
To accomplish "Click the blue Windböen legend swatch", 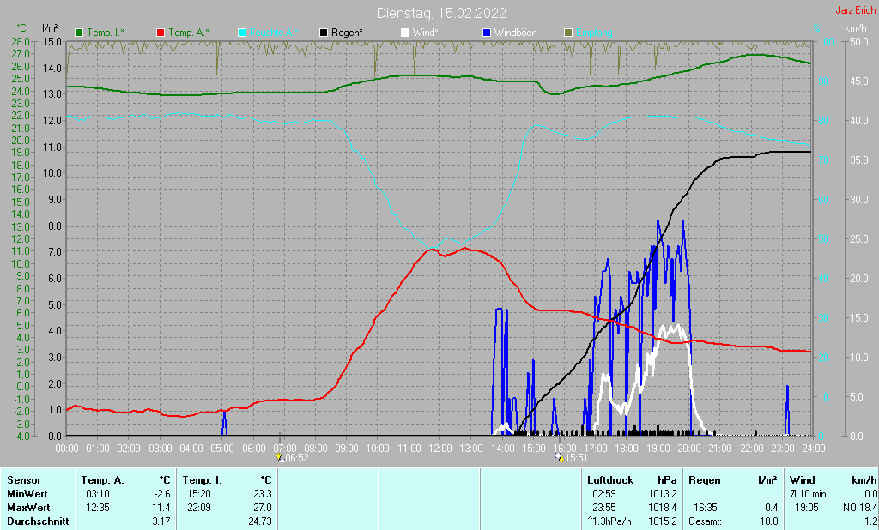I will point(487,33).
